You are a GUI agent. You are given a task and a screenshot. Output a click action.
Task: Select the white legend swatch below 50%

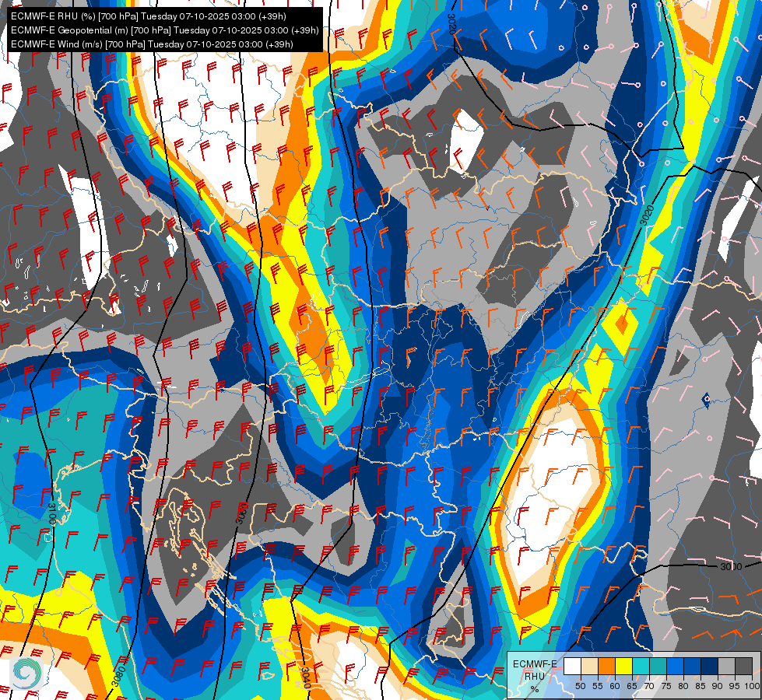(572, 666)
